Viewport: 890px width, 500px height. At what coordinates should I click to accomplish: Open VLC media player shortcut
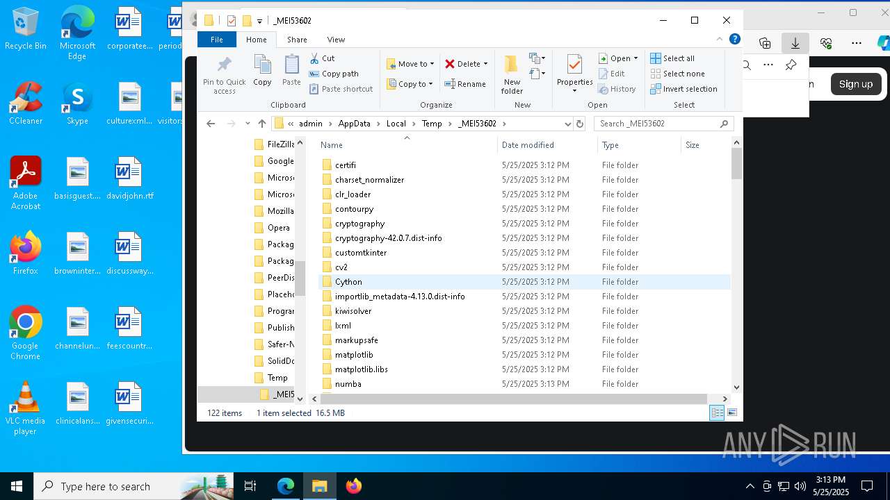pyautogui.click(x=25, y=408)
